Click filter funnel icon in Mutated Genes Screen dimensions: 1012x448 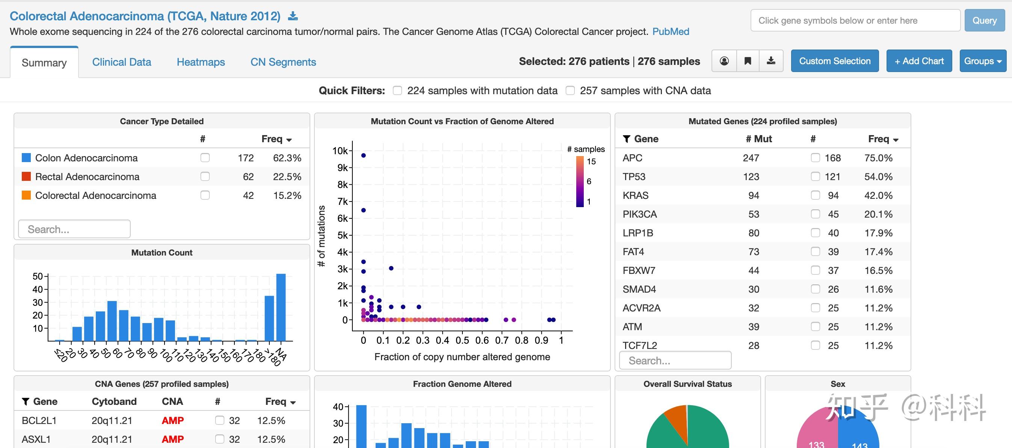(x=627, y=139)
